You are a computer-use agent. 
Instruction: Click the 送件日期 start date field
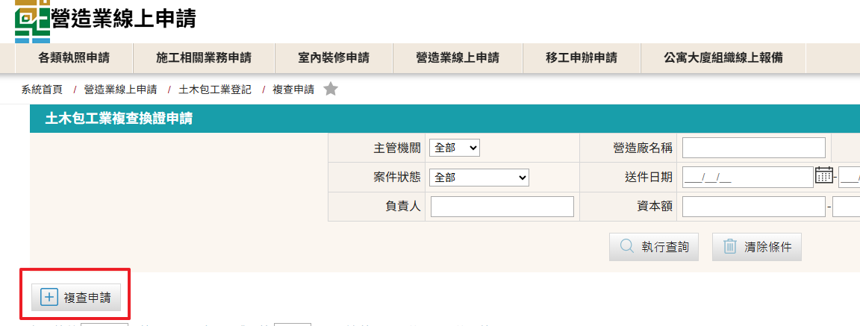pos(747,178)
